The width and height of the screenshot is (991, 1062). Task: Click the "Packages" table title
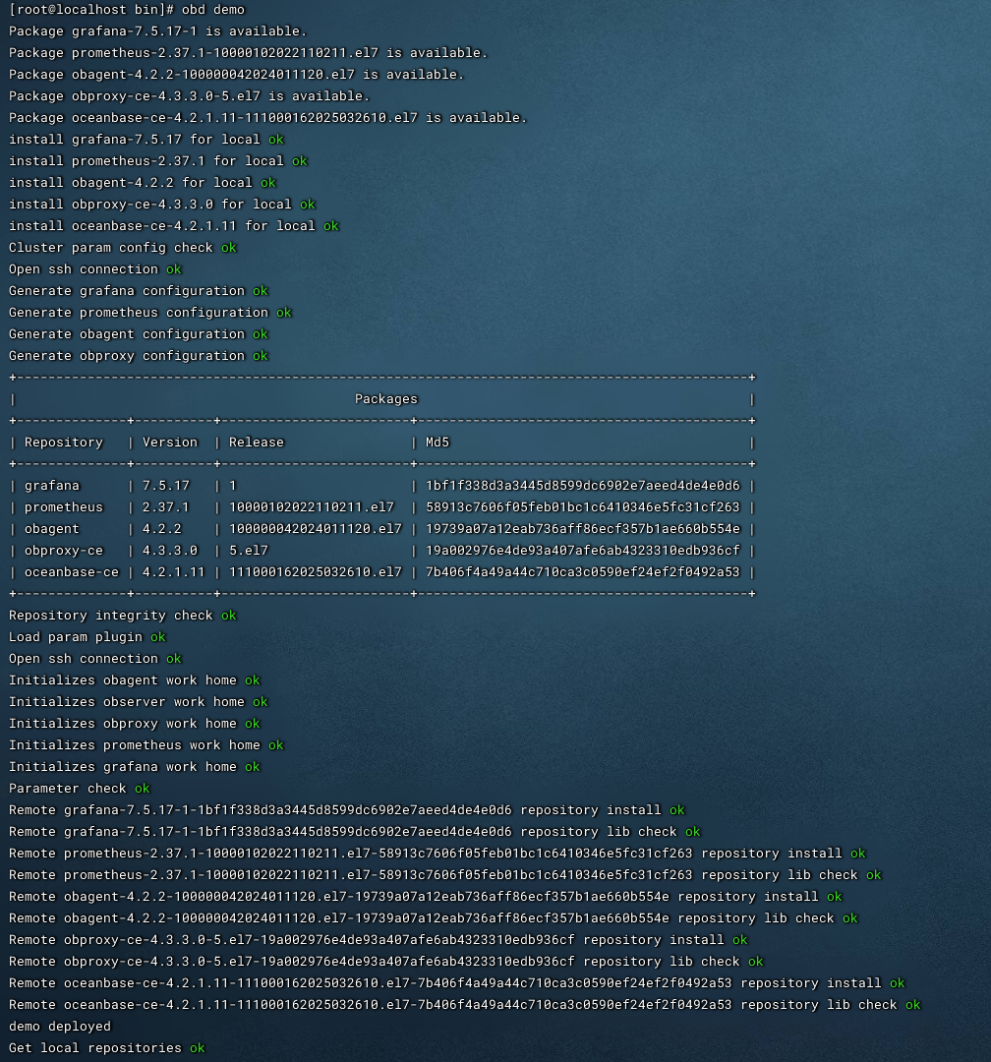(x=386, y=399)
